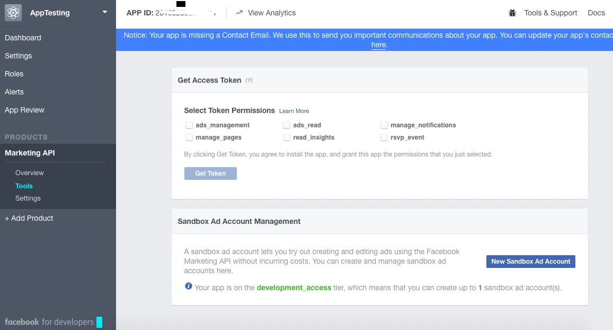Click New Sandbox Ad Account button
613x330 pixels.
point(530,262)
